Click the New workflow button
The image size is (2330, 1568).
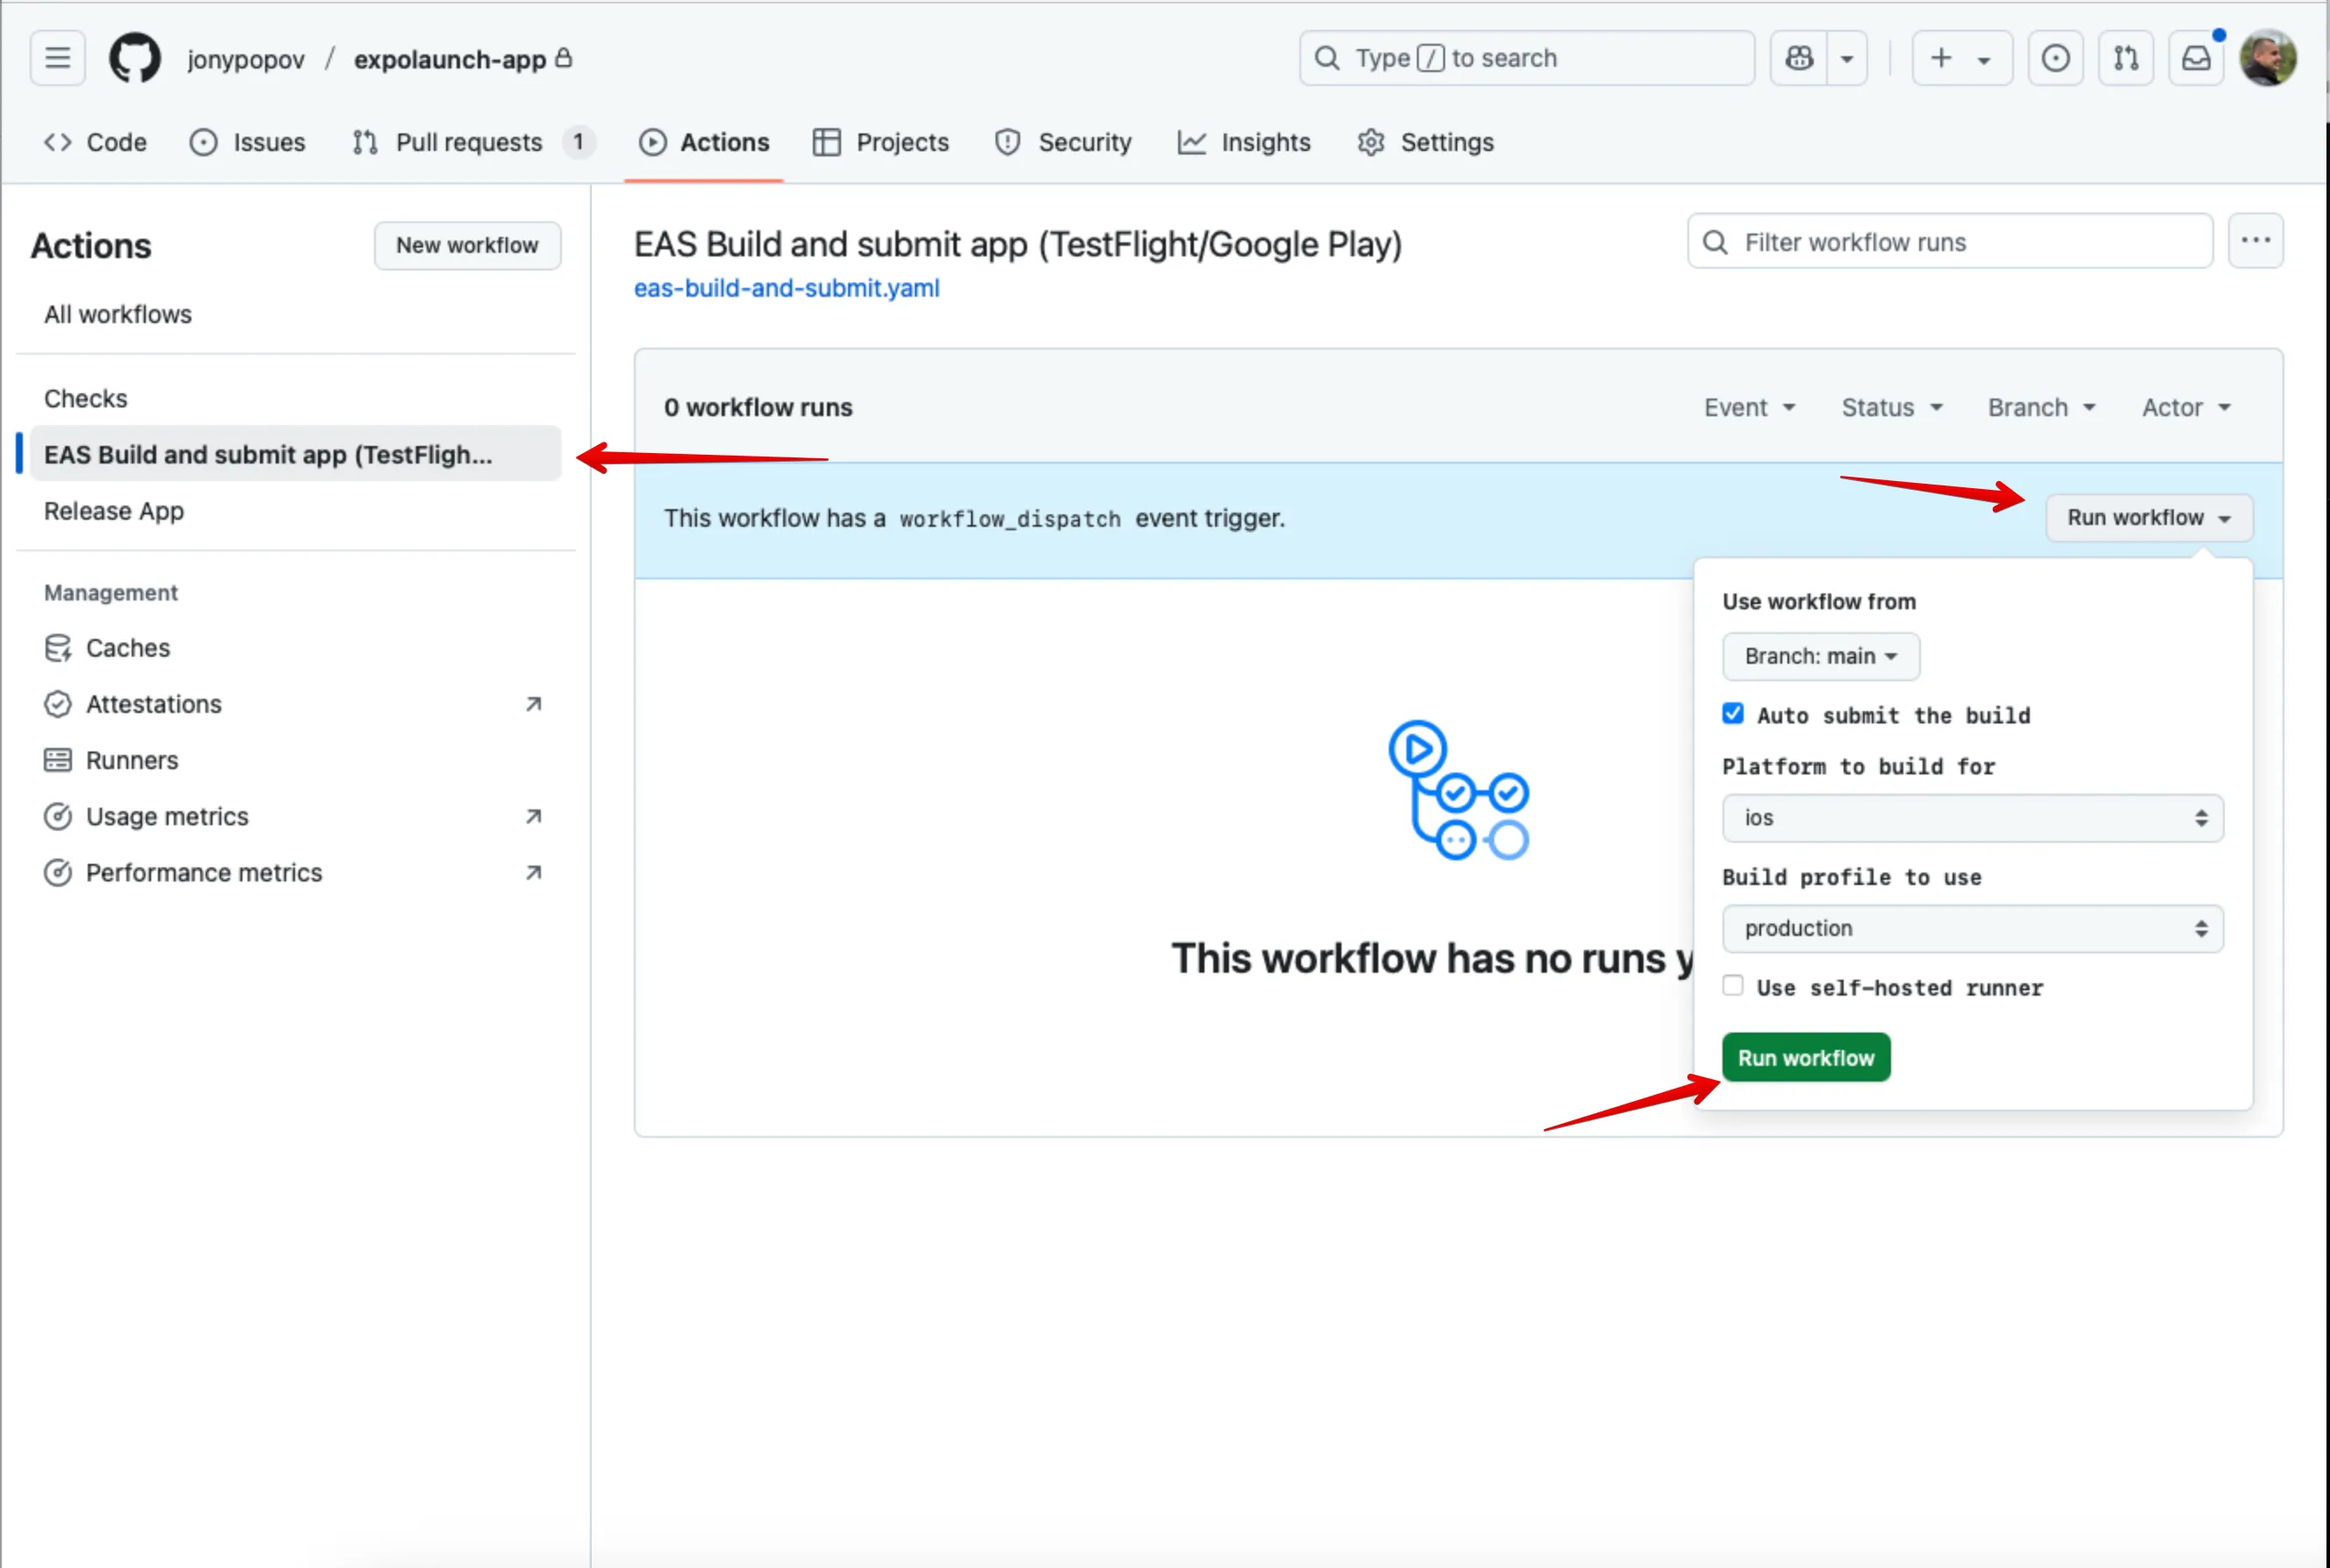coord(467,245)
